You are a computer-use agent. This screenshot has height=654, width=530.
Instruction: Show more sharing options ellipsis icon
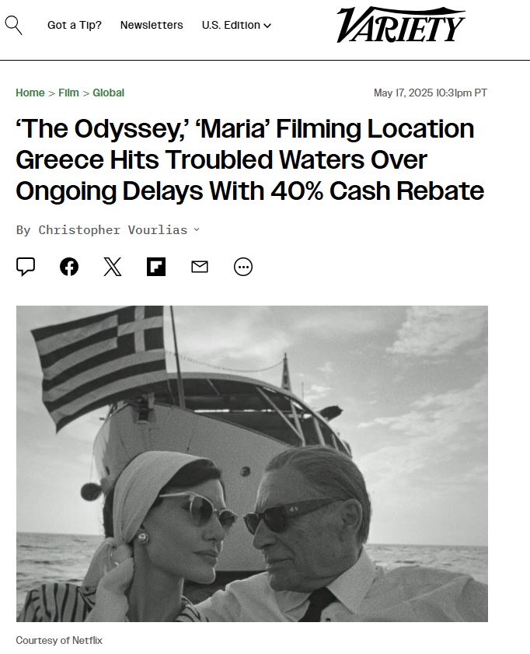pyautogui.click(x=243, y=267)
